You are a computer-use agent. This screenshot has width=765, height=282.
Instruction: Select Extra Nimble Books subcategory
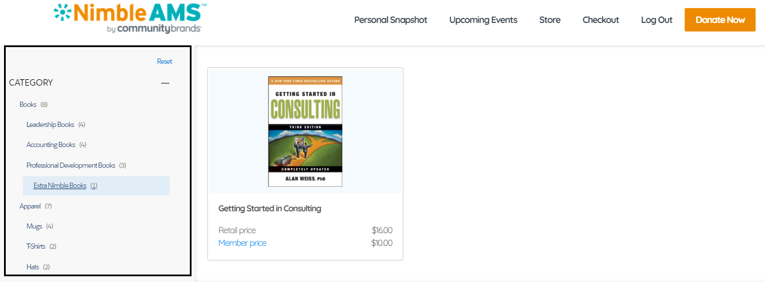(60, 186)
